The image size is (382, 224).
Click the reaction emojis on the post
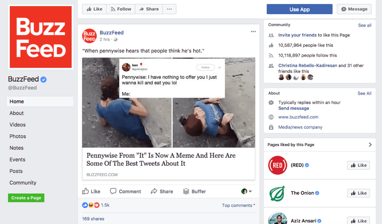coord(91,205)
